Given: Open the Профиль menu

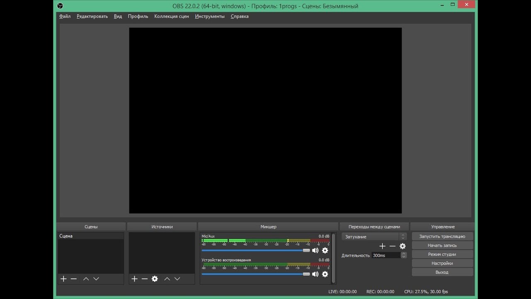Looking at the screenshot, I should coord(138,17).
